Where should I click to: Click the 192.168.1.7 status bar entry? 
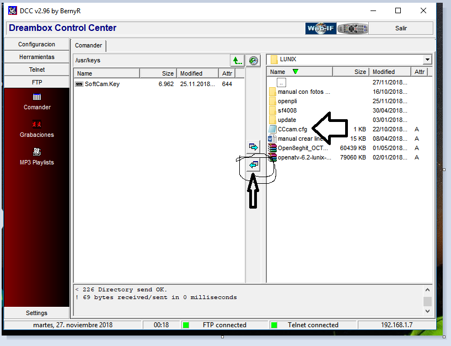(x=396, y=325)
